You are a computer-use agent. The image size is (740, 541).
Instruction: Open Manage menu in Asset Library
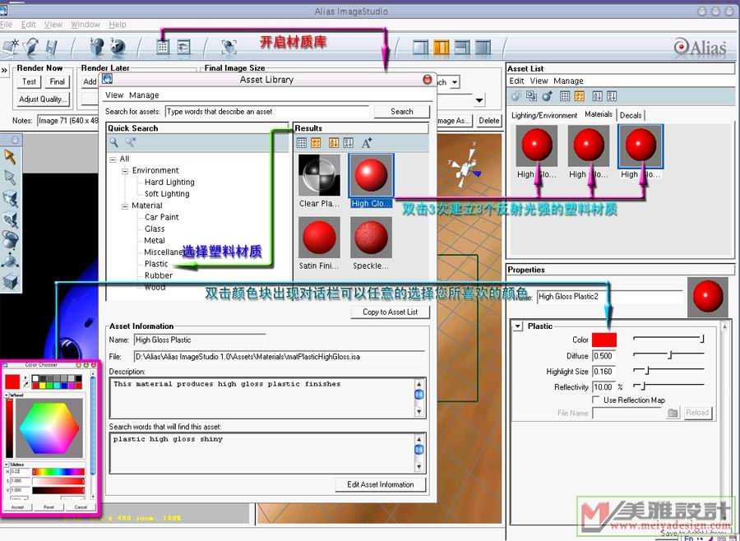point(144,95)
